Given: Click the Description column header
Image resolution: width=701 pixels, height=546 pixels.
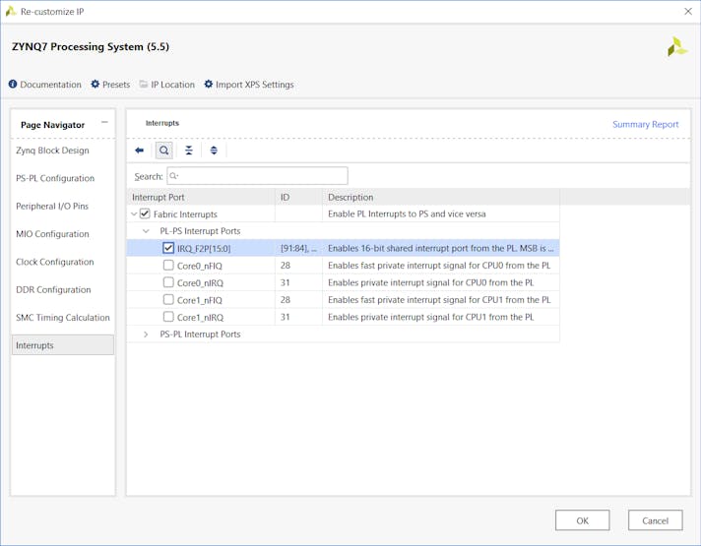Looking at the screenshot, I should (x=441, y=197).
